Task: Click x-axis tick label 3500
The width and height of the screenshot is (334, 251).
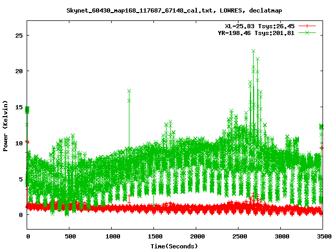Action: (324, 236)
